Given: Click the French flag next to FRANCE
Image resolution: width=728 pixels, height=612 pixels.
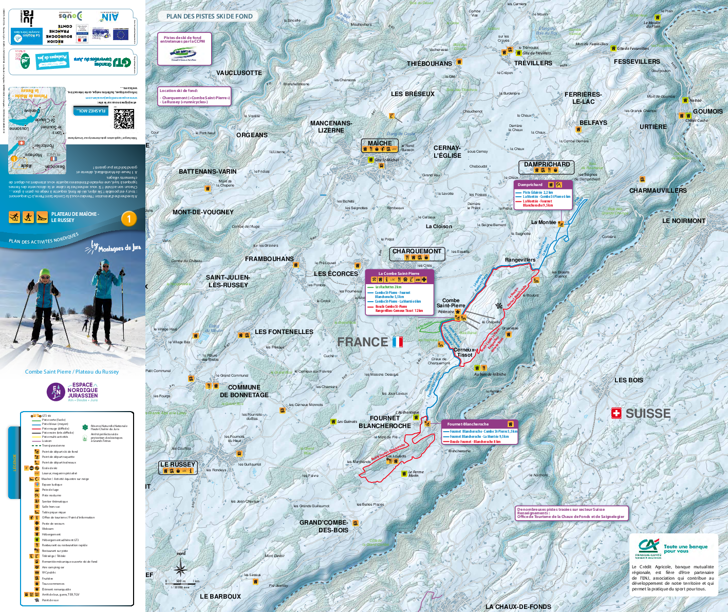Looking at the screenshot, I should 397,342.
